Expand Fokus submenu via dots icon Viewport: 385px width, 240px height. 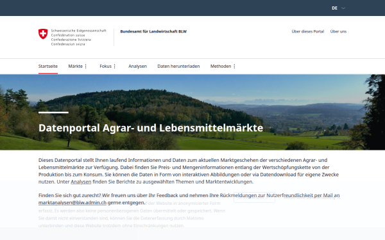pos(115,67)
